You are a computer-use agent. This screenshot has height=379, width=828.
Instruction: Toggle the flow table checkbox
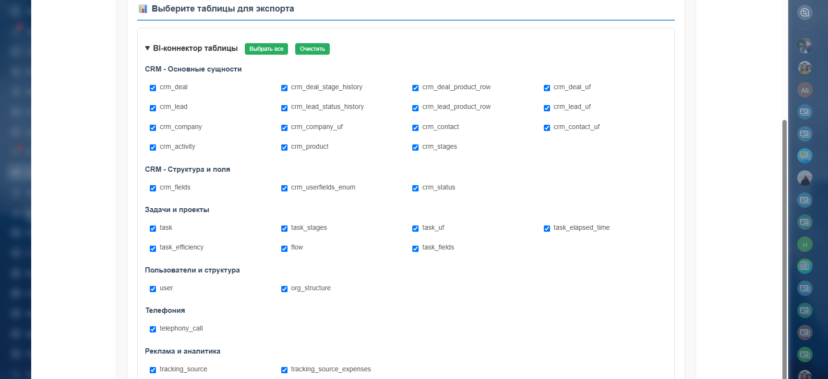tap(284, 249)
